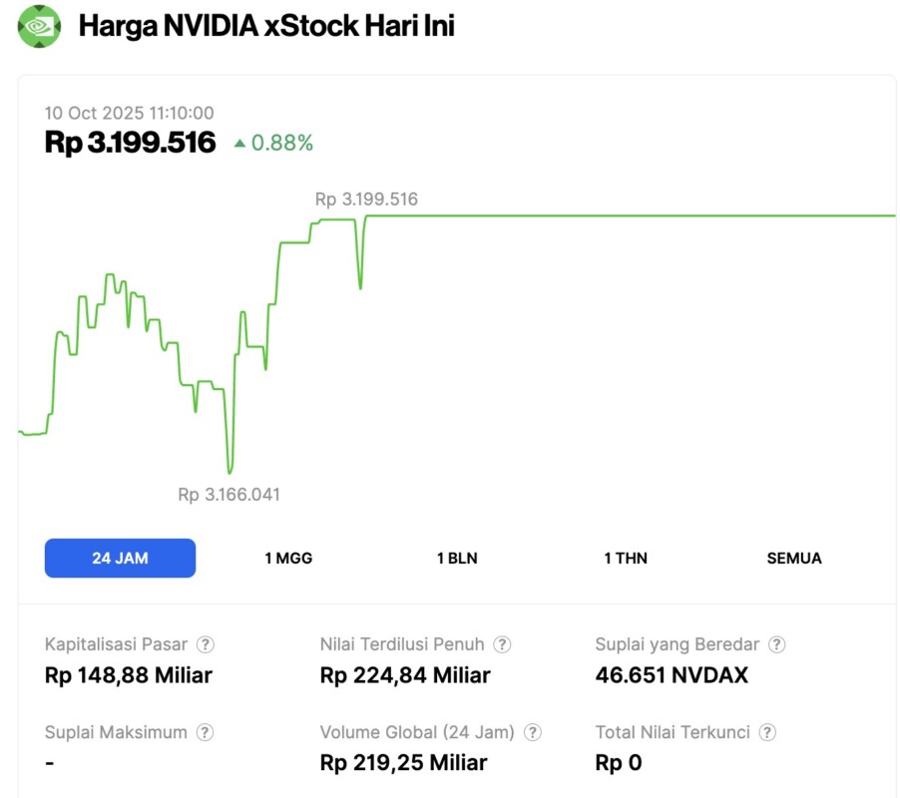Click the Rp 3.199.516 peak label on chart
The image size is (900, 798).
pyautogui.click(x=367, y=199)
